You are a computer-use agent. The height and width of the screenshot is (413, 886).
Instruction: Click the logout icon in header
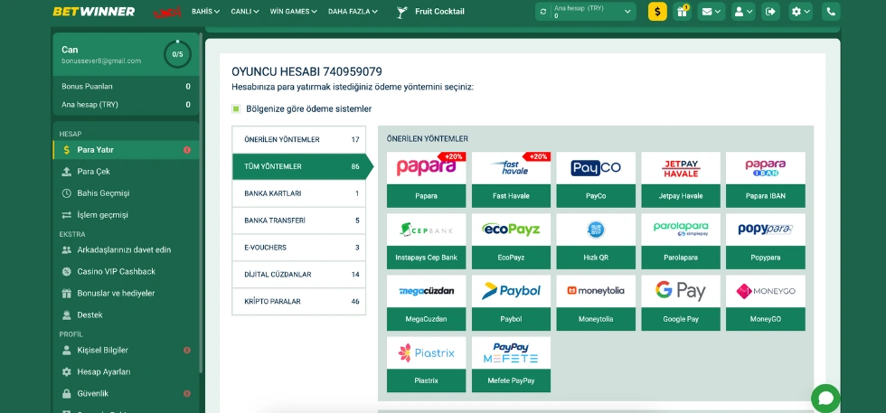(x=770, y=12)
